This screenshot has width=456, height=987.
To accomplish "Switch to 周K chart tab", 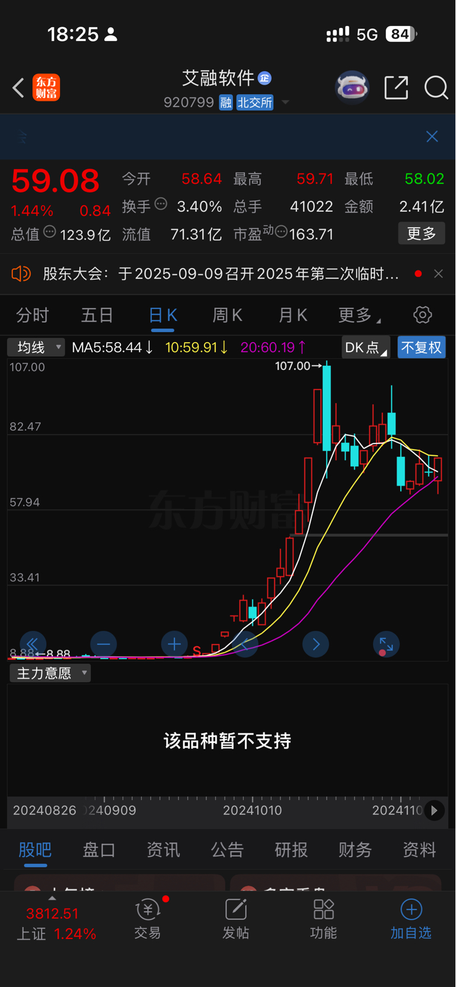I will coord(227,315).
